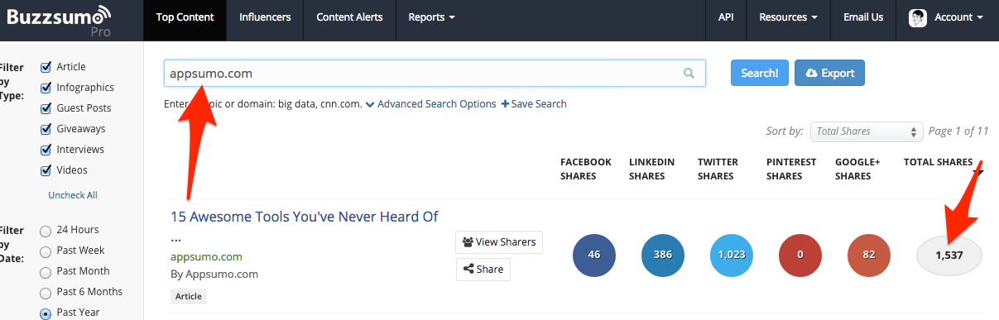The height and width of the screenshot is (320, 999).
Task: Click the Share button for the article
Action: (x=483, y=269)
